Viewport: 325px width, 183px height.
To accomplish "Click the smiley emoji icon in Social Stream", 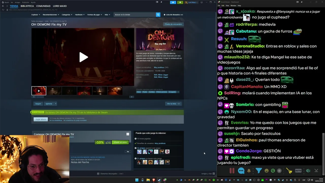I will pos(266,171).
